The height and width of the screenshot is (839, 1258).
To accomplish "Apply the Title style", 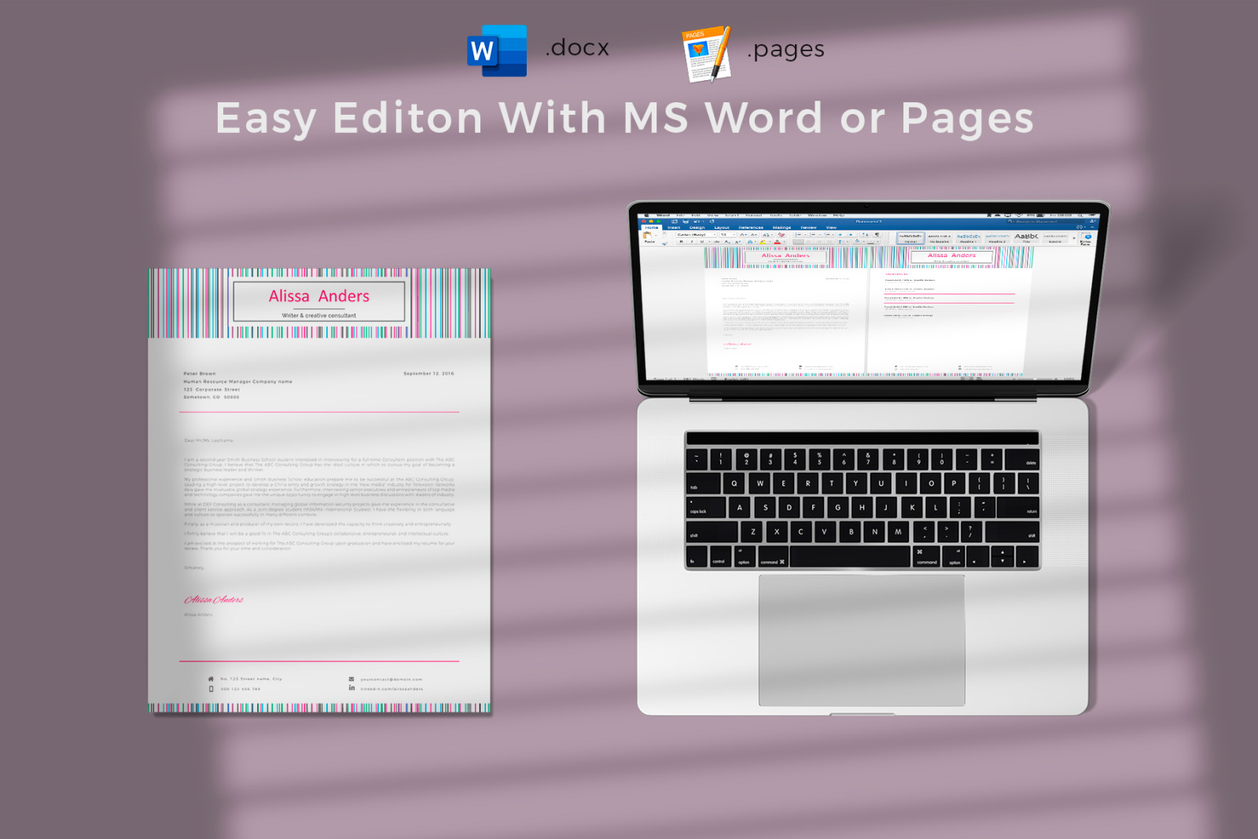I will coord(1026,237).
